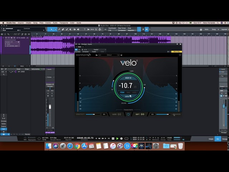This screenshot has height=172, width=229.
Task: Select SOFT transients mode
Action: 140,114
